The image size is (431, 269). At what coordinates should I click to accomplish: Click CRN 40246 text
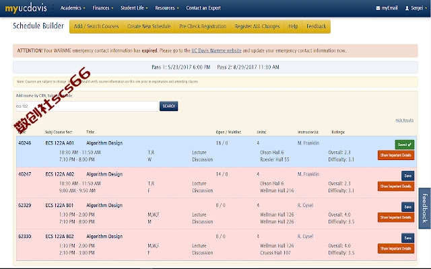pos(25,143)
